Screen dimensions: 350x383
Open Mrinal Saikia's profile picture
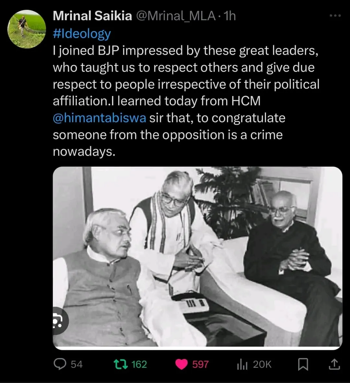tap(27, 29)
